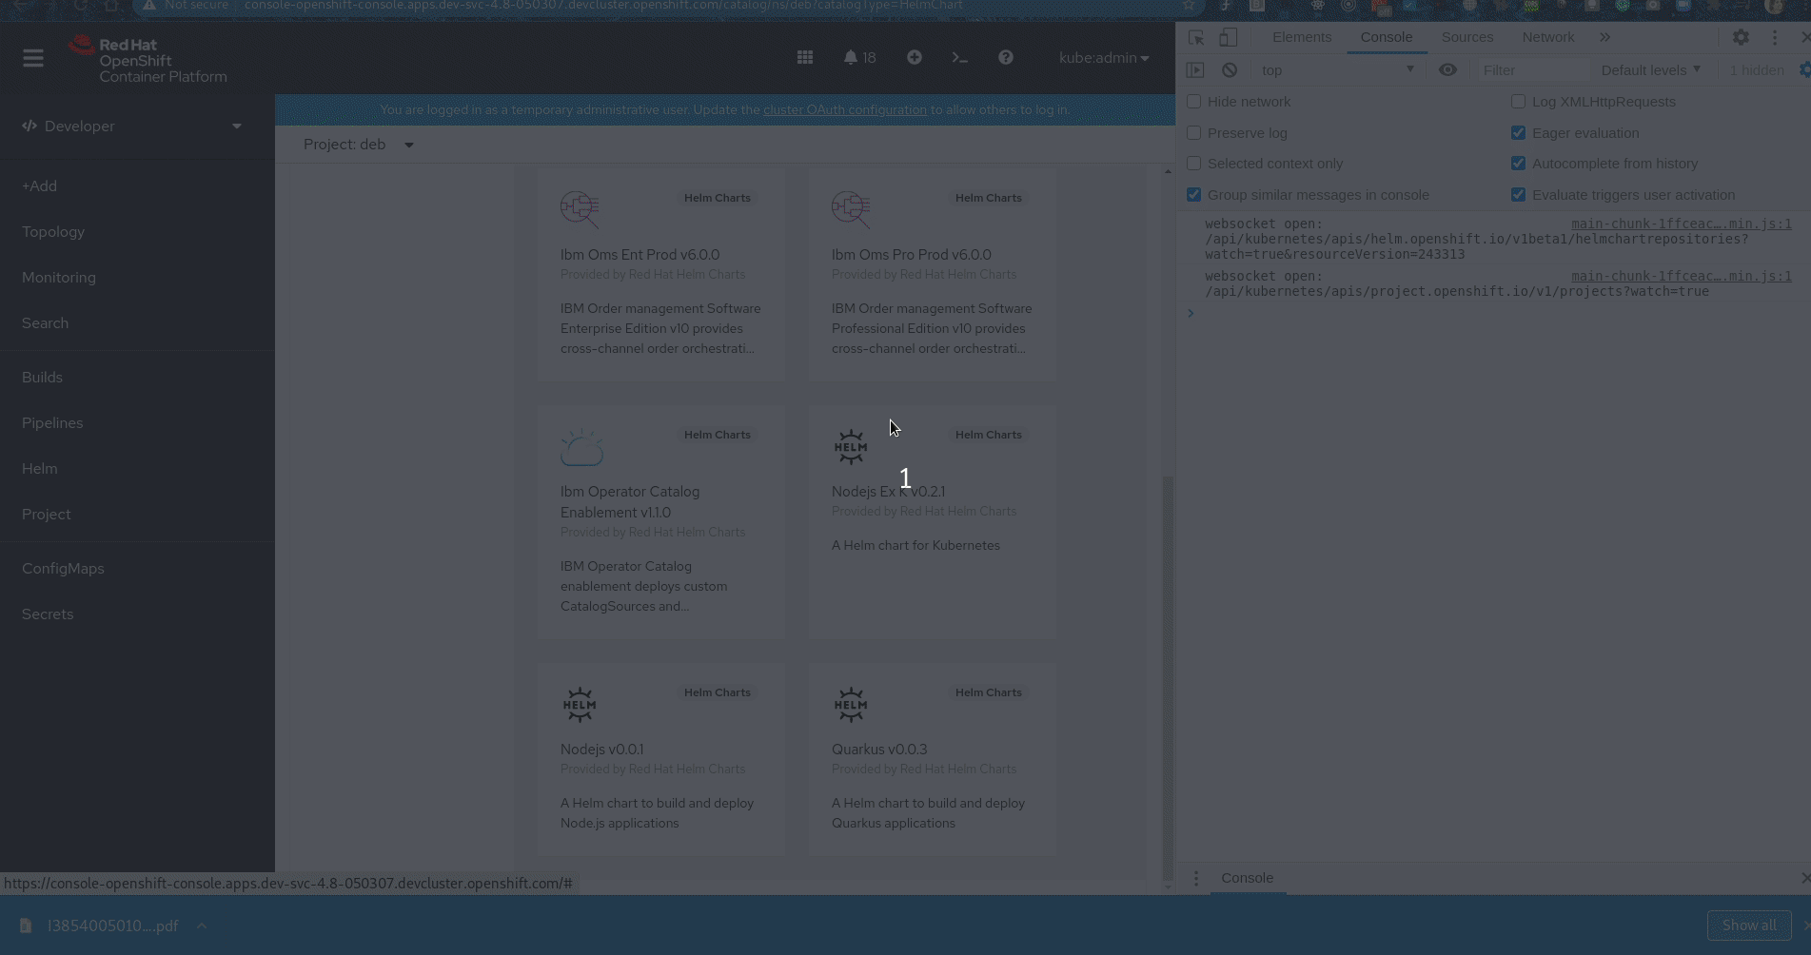The width and height of the screenshot is (1811, 955).
Task: Show more DevTools tabs chevron
Action: (1604, 37)
